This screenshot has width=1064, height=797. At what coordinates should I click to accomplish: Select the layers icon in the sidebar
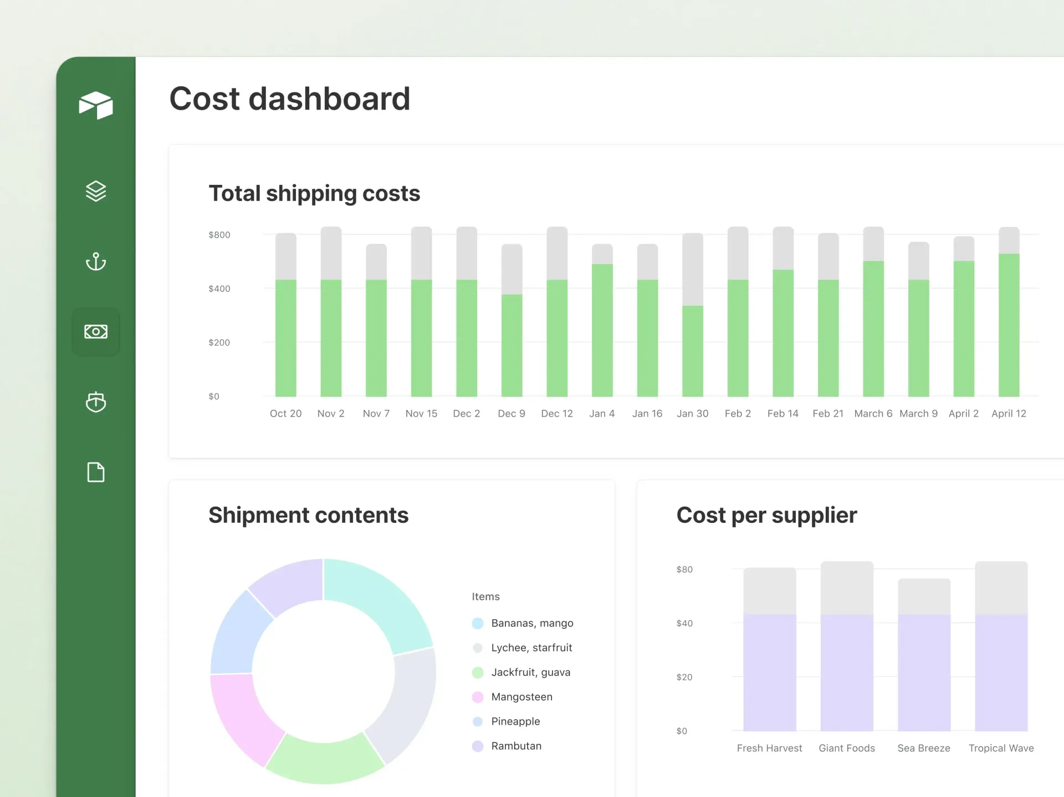tap(96, 191)
